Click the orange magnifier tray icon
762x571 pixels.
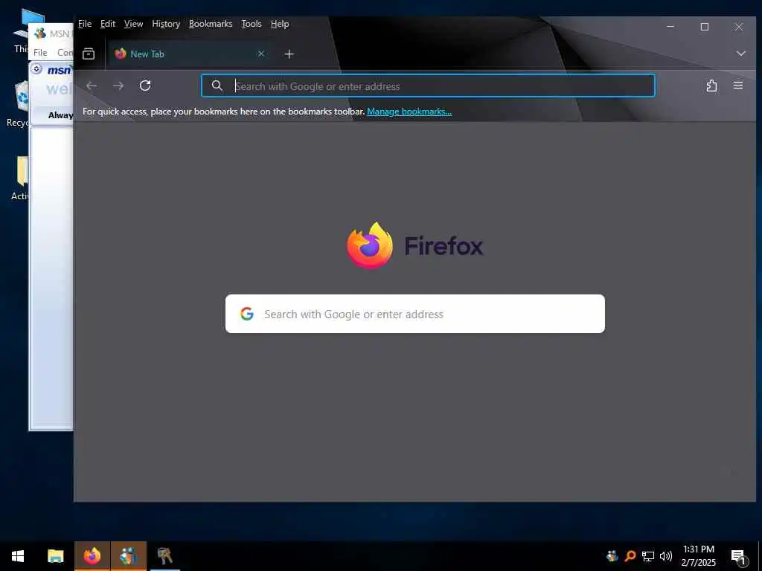630,556
